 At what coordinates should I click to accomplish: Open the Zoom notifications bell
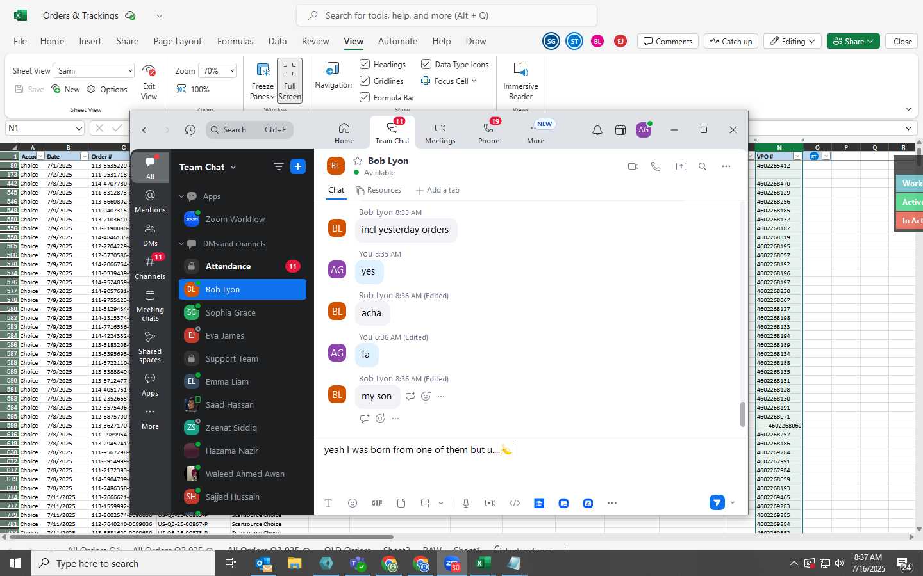pos(597,130)
